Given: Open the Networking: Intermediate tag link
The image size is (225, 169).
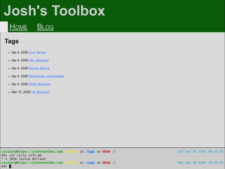Looking at the screenshot, I should coord(47,76).
